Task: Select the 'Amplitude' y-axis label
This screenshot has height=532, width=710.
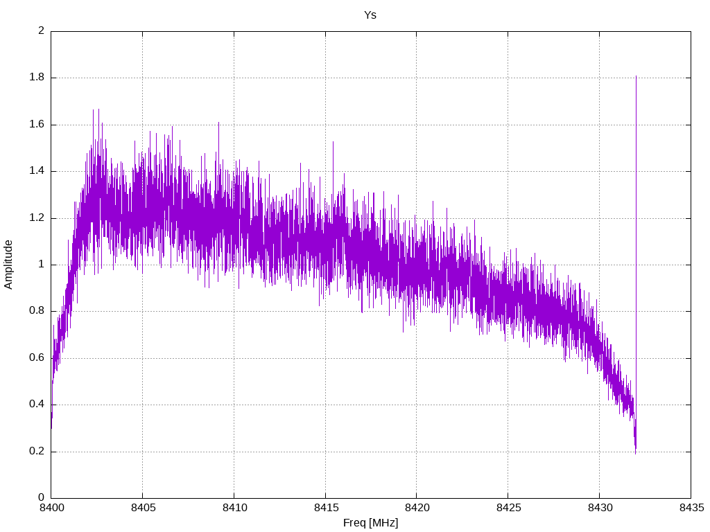Action: 8,265
